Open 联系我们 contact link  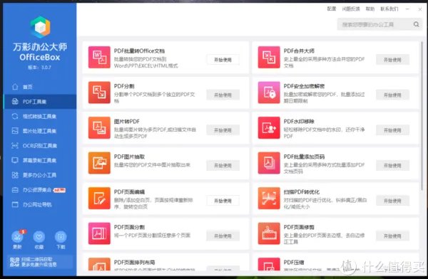[389, 9]
